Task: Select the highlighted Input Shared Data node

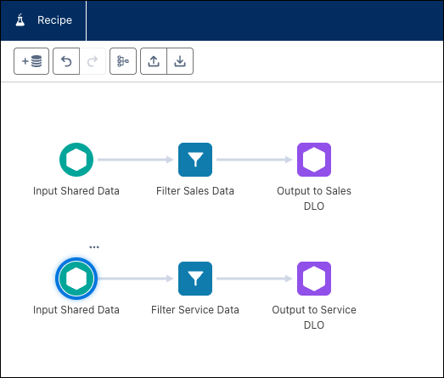Action: (76, 279)
